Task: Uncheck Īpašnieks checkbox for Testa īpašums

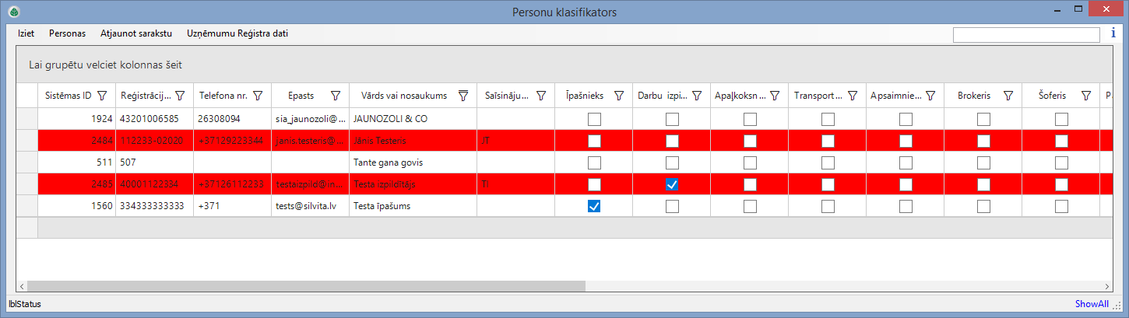Action: 594,206
